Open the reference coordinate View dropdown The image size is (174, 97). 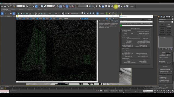coord(49,6)
